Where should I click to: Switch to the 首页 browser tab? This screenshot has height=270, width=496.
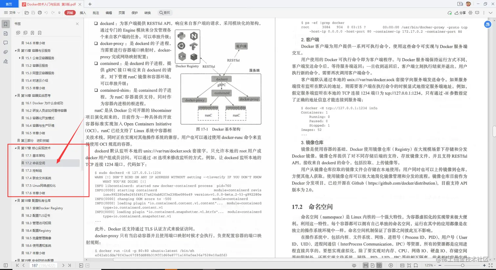pyautogui.click(x=9, y=4)
